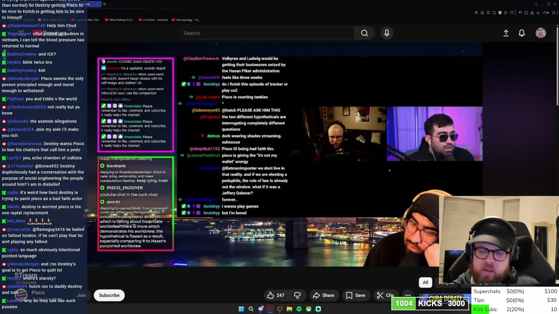
Task: Open the new browser tab plus button
Action: click(x=104, y=4)
